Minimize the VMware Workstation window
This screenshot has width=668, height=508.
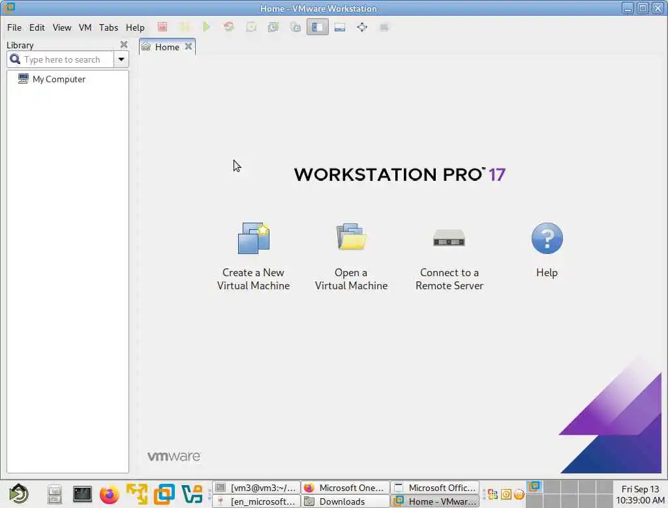(x=628, y=8)
